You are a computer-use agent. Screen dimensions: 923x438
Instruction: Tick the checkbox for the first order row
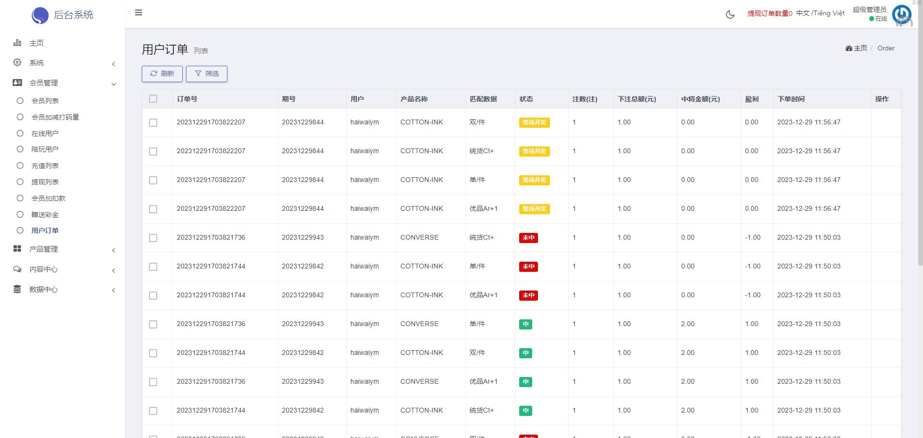coord(153,123)
